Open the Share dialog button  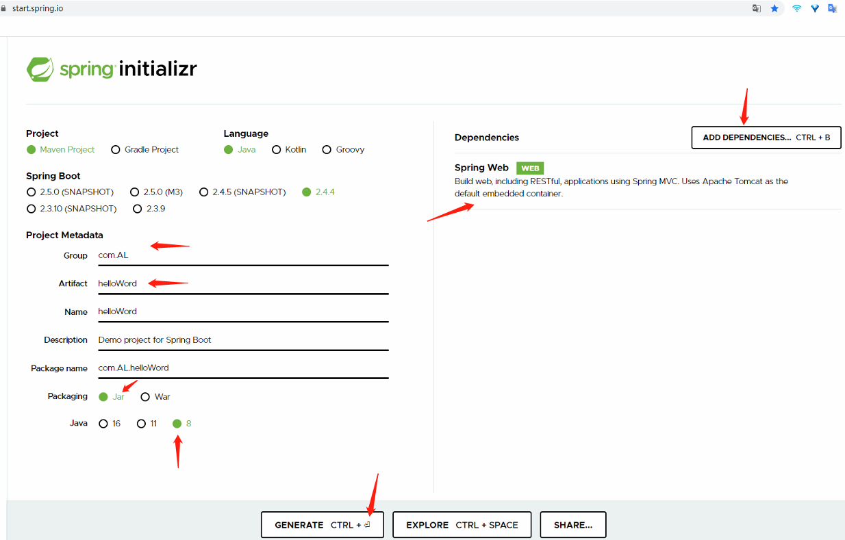tap(573, 525)
